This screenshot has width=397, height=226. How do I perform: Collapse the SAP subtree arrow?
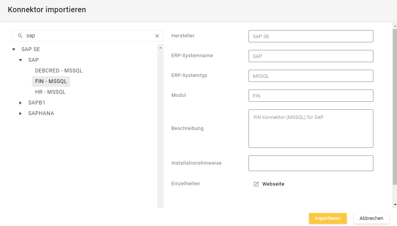[21, 60]
